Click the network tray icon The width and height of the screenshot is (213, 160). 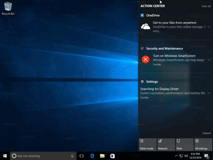pos(181,156)
